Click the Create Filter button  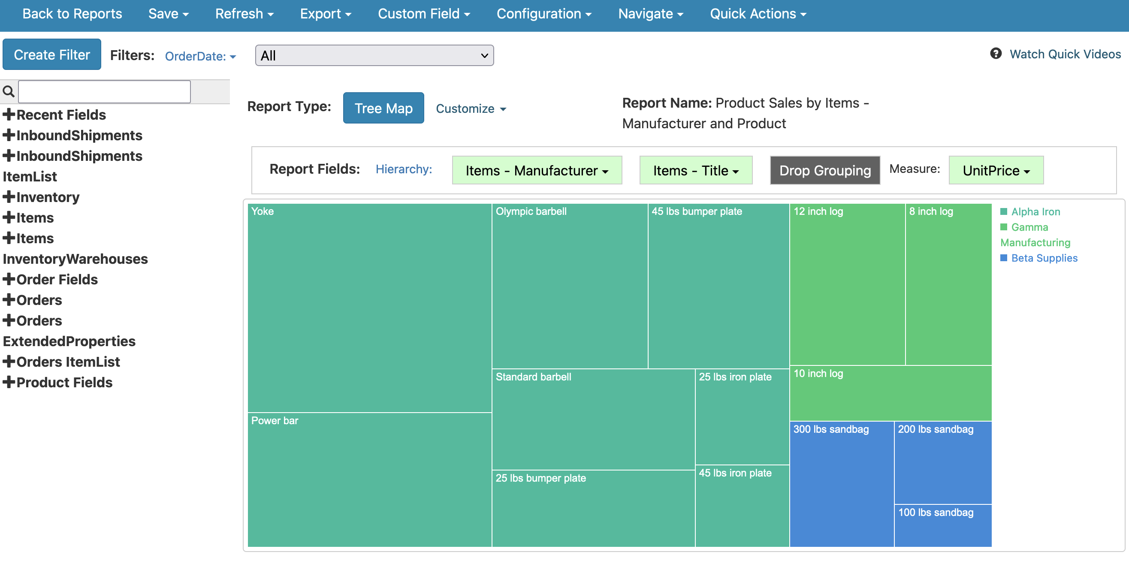pyautogui.click(x=52, y=55)
